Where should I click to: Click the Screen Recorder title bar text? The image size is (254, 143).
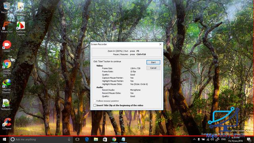coord(99,44)
